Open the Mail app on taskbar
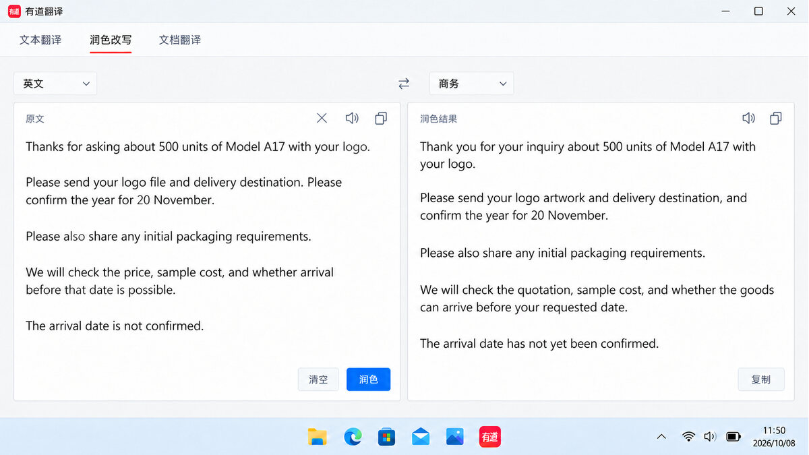 click(x=421, y=437)
